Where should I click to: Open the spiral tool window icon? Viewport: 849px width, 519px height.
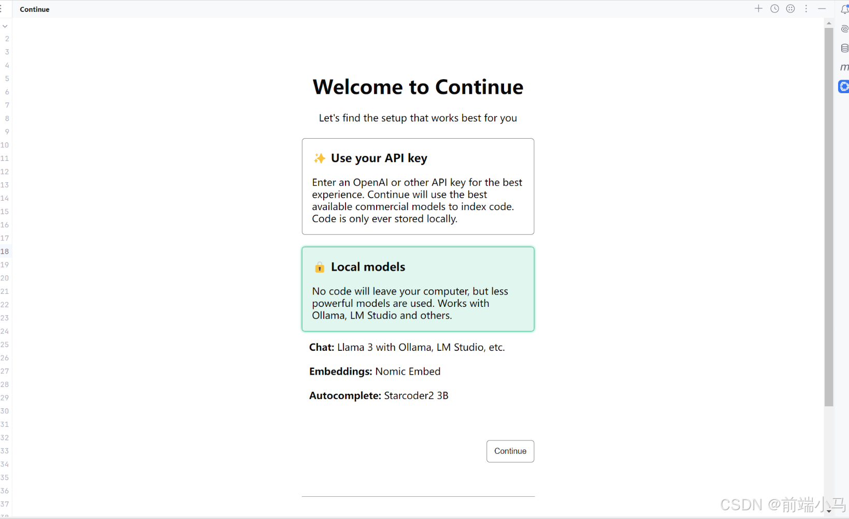pyautogui.click(x=844, y=29)
